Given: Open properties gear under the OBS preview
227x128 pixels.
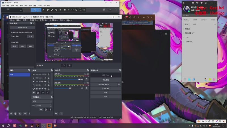Looking at the screenshot, I should click(64, 65).
